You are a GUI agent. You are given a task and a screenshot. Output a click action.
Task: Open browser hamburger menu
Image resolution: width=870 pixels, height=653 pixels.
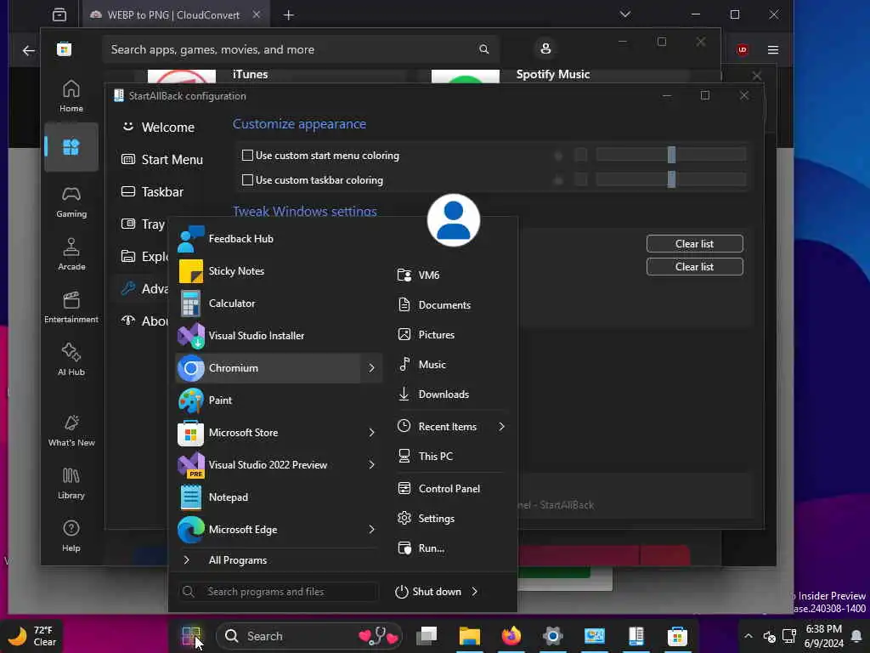tap(773, 50)
